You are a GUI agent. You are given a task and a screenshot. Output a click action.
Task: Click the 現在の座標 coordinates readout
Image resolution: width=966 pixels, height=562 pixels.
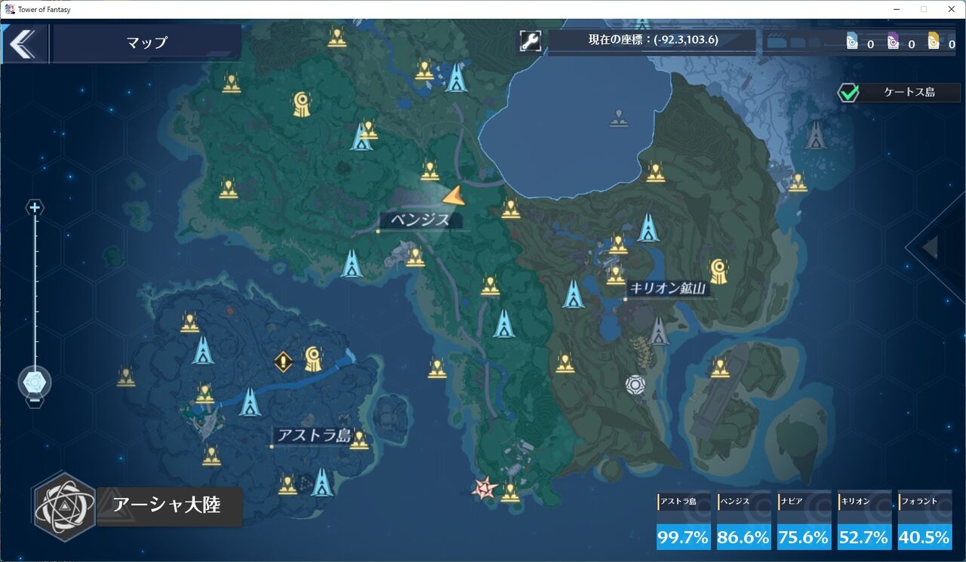[654, 41]
